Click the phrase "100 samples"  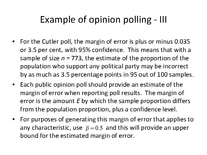pos(175,75)
